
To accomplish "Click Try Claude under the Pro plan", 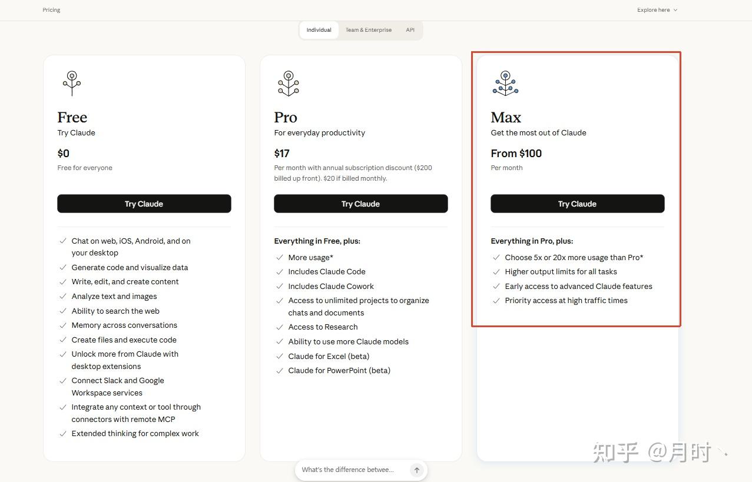I will coord(360,204).
